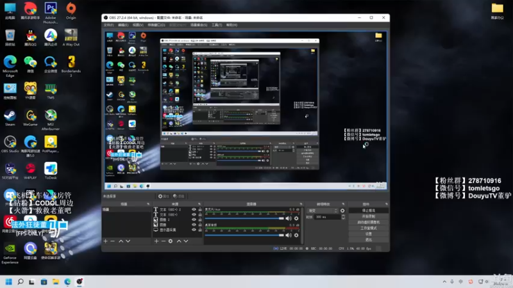Open transition properties gear icon

[x=342, y=211]
